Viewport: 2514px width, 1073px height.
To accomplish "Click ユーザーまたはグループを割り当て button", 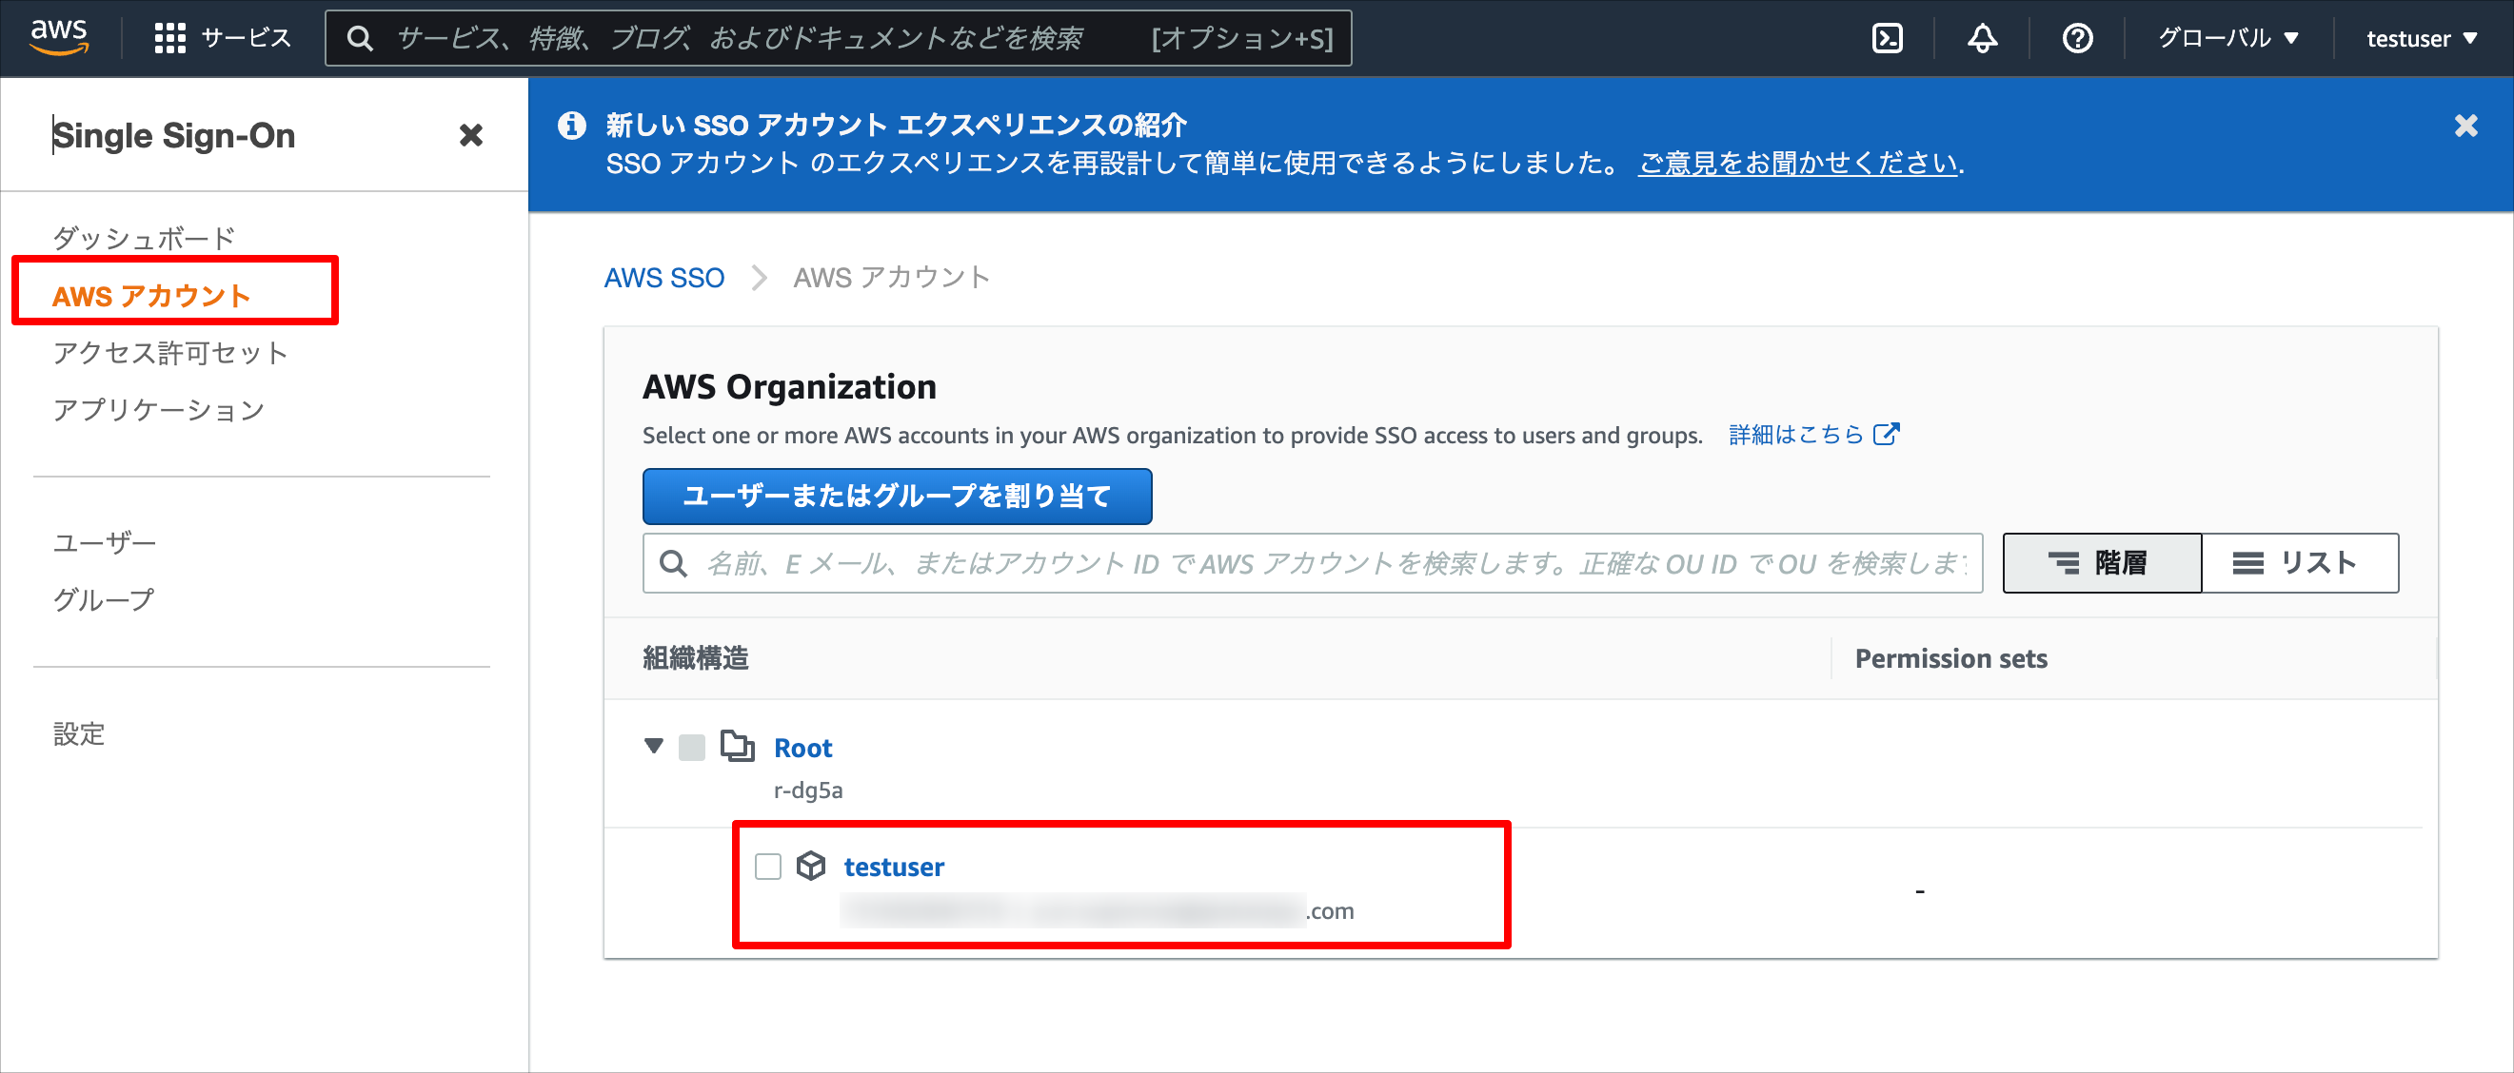I will click(x=897, y=497).
